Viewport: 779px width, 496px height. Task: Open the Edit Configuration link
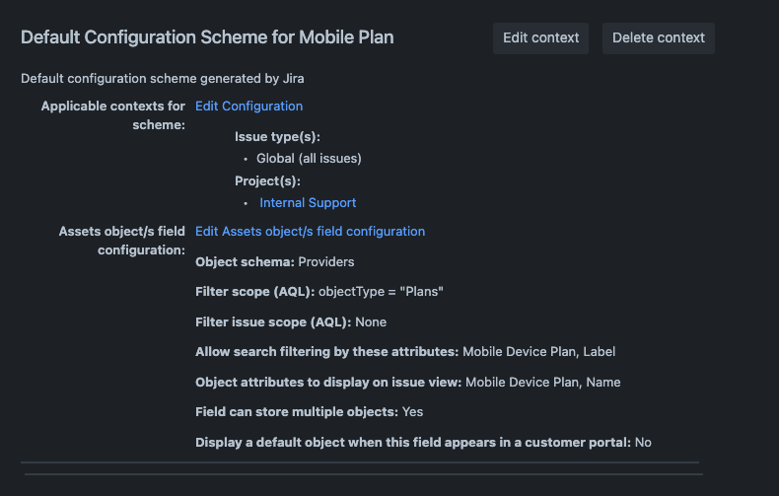point(248,106)
